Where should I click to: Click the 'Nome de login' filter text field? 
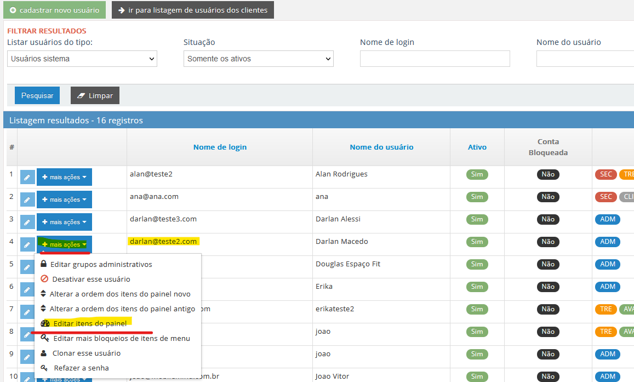435,59
